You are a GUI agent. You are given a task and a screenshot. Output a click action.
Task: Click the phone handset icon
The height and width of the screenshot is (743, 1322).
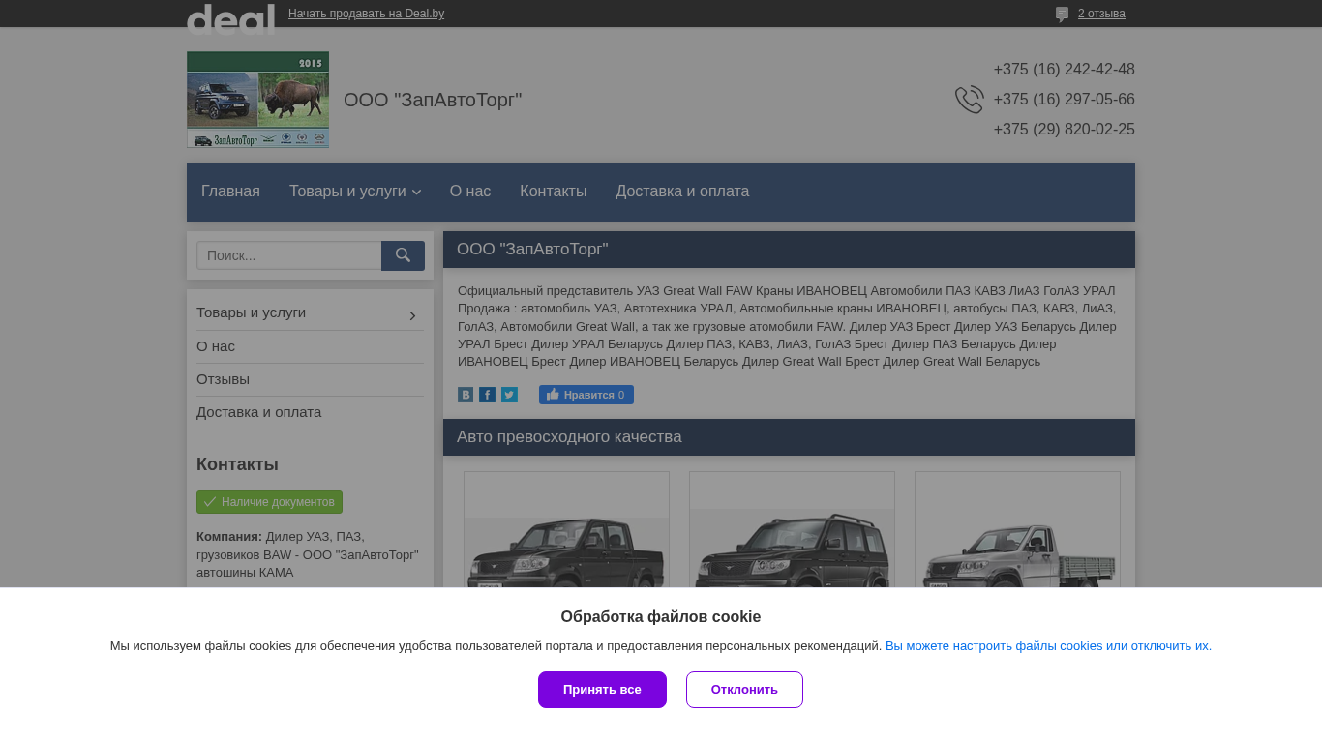tap(969, 100)
